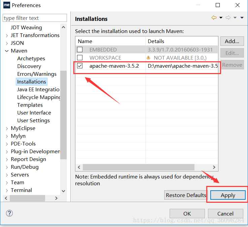Click the forward navigation arrow icon
The height and width of the screenshot is (227, 248).
click(x=228, y=18)
